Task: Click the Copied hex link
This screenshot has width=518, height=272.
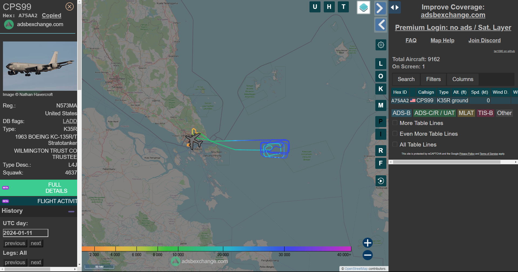Action: click(x=52, y=15)
